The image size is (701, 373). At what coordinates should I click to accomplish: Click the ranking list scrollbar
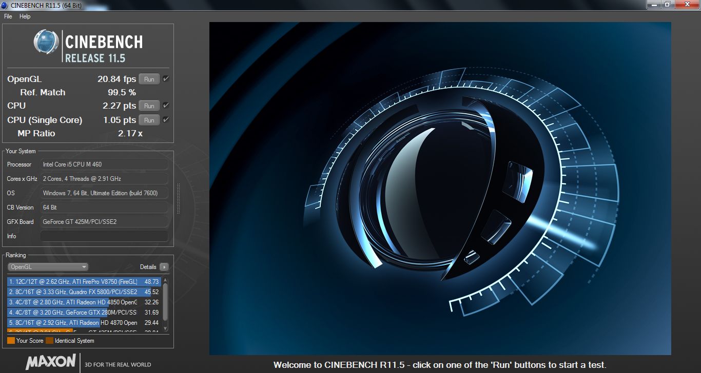pos(165,305)
